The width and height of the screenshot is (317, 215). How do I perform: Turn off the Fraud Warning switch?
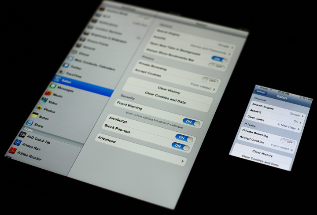(191, 122)
